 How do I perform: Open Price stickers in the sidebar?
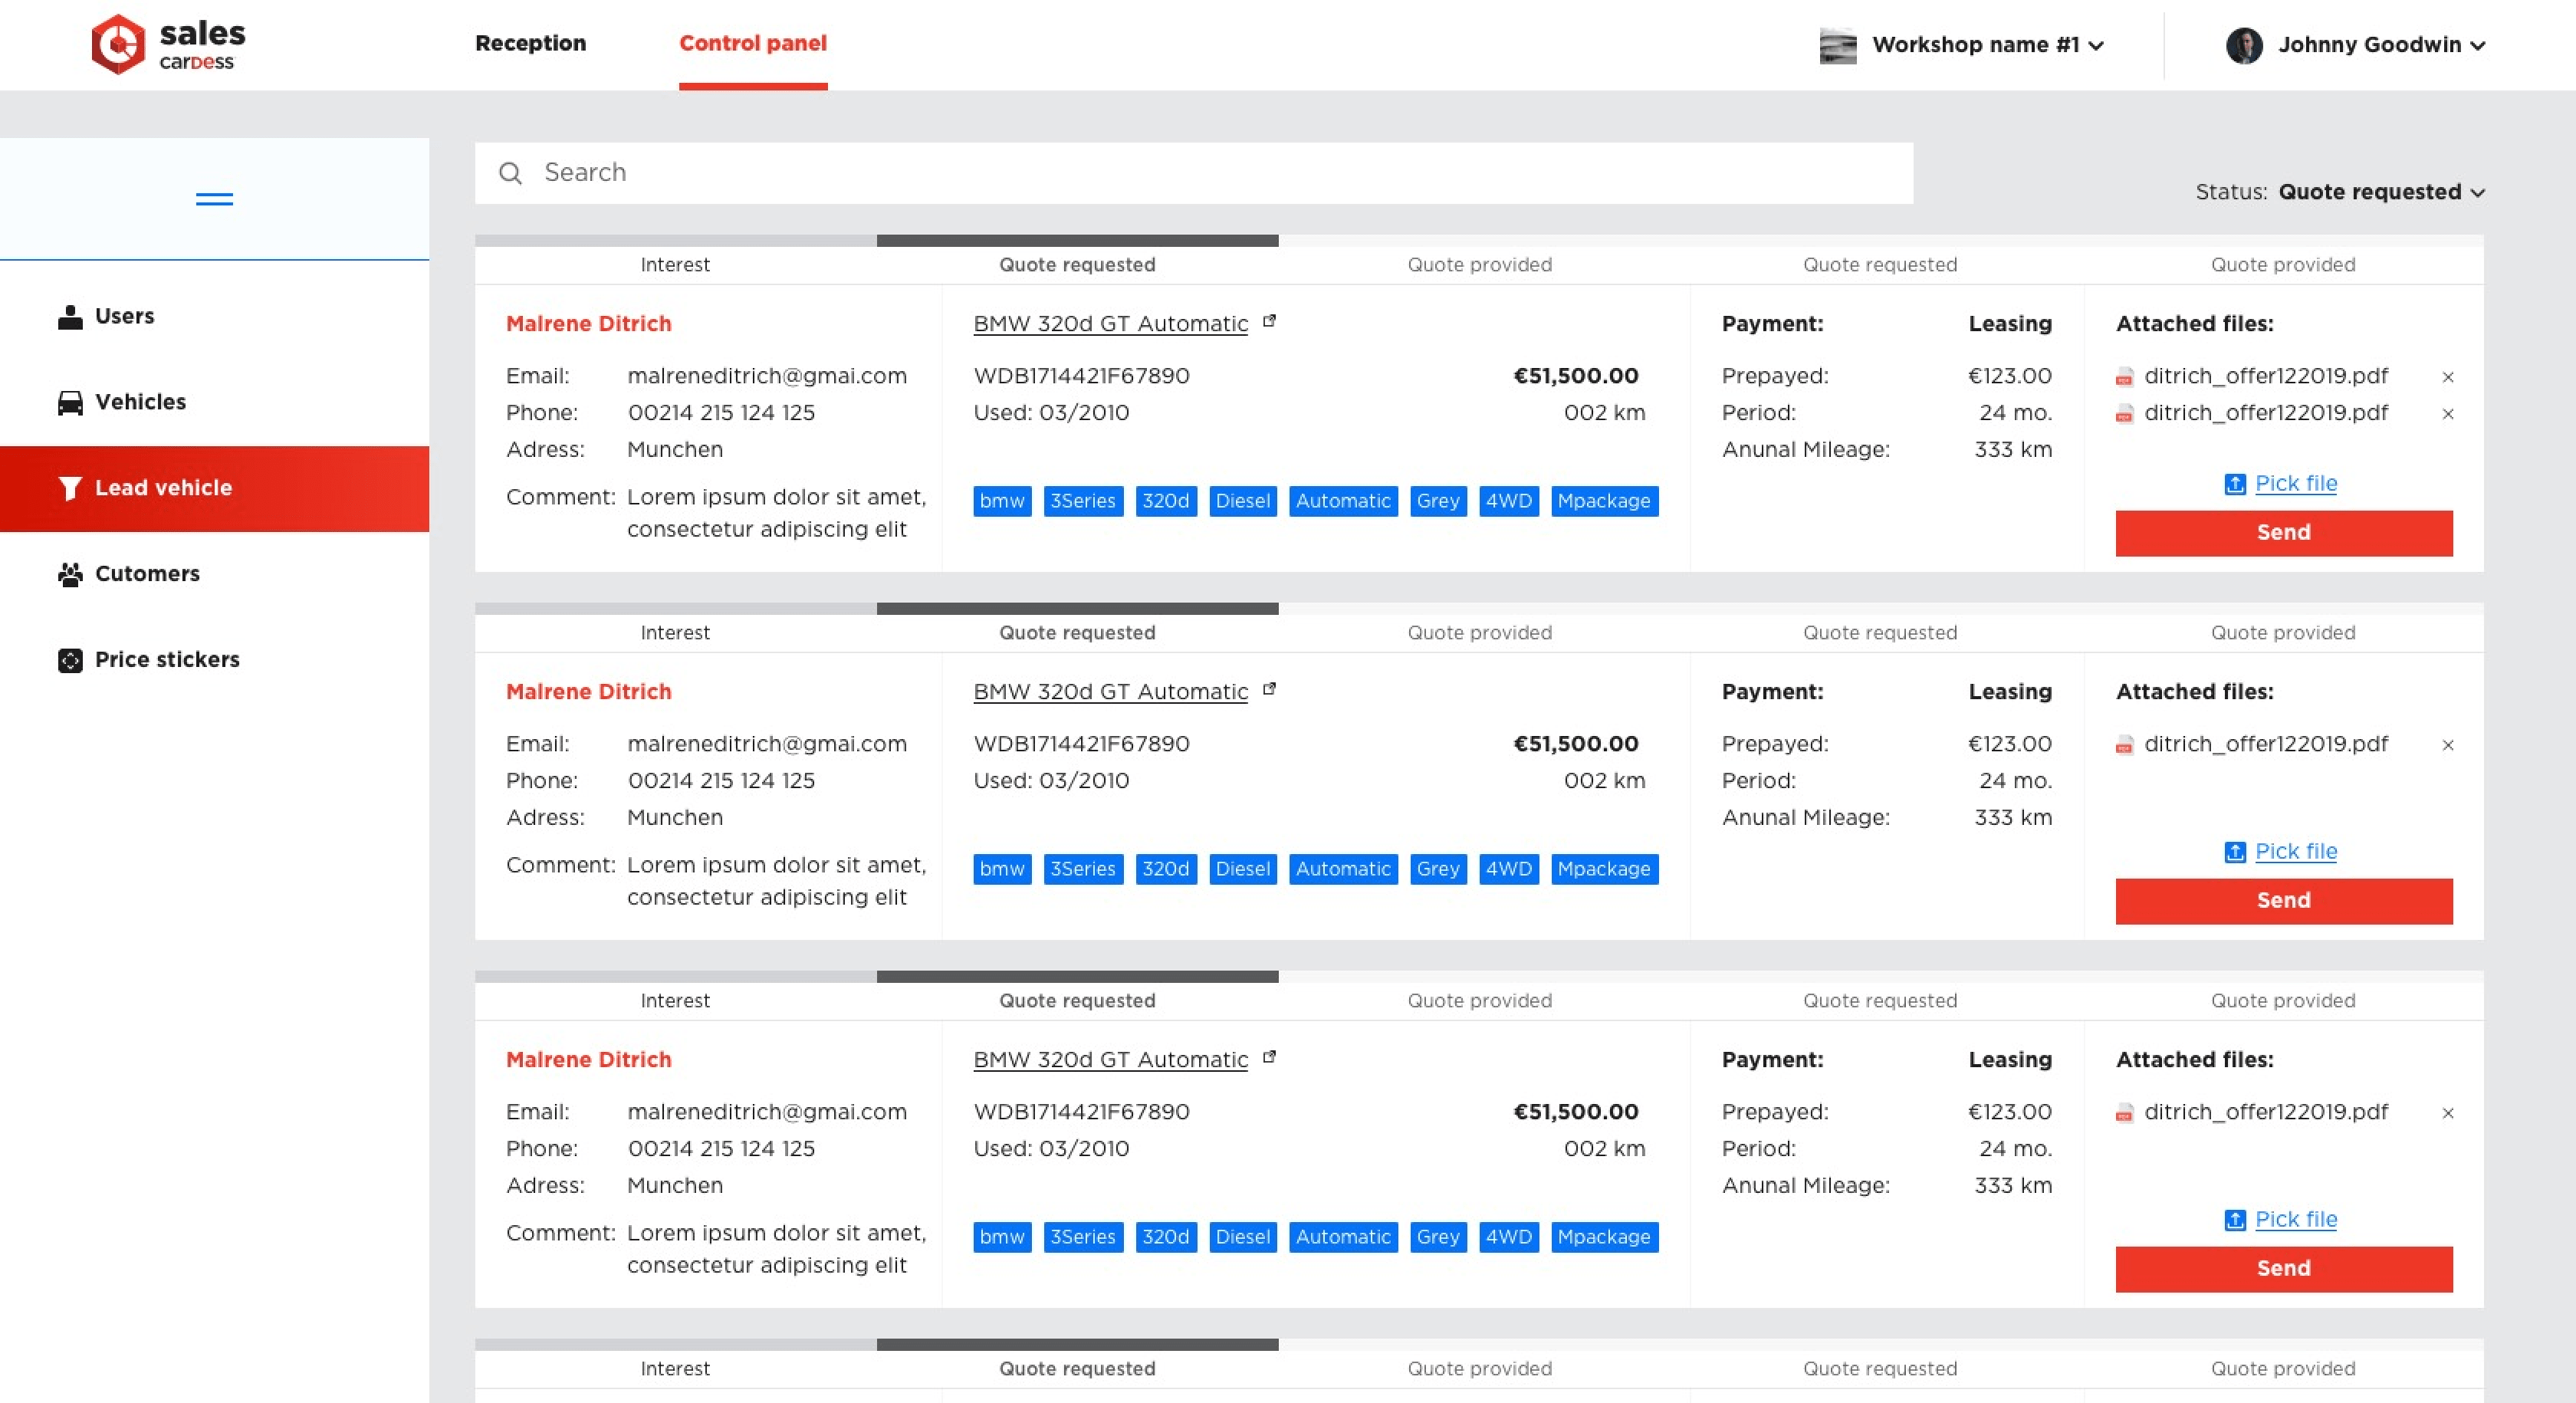[x=214, y=660]
